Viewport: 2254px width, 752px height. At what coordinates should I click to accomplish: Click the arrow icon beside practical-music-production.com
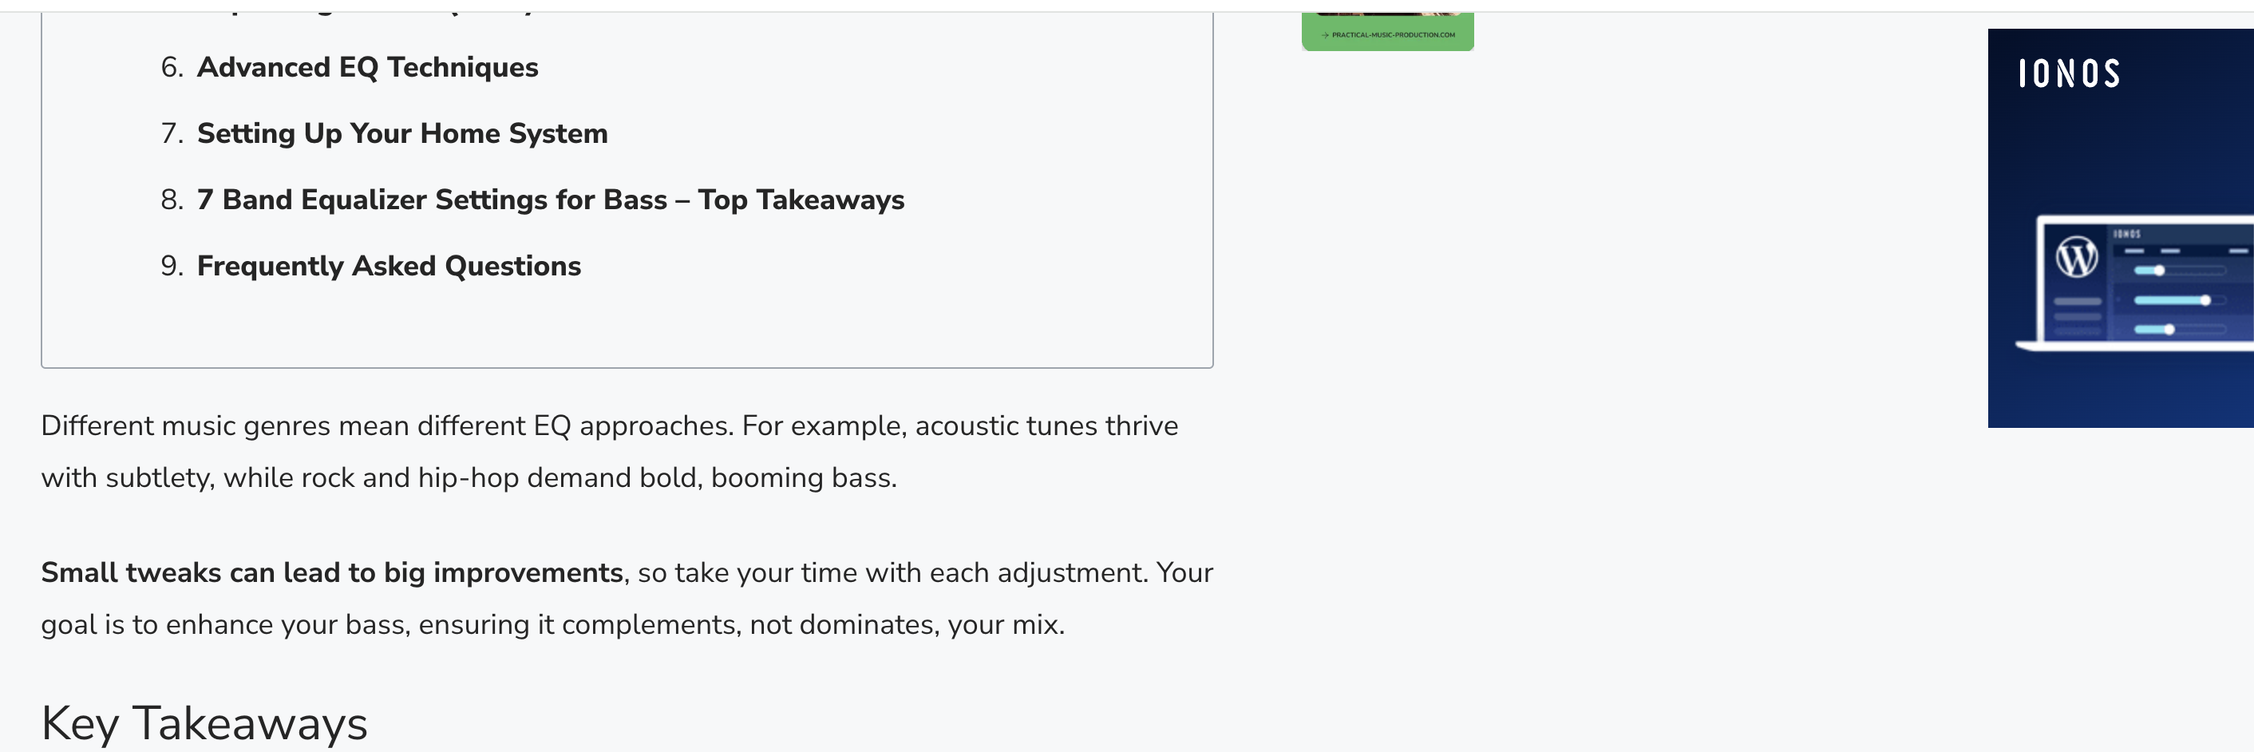click(x=1325, y=35)
